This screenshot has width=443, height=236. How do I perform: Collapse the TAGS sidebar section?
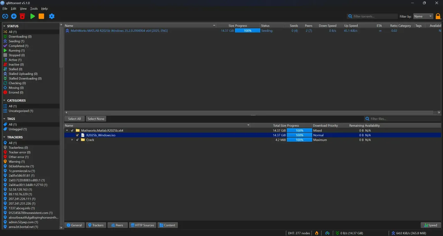pyautogui.click(x=4, y=119)
